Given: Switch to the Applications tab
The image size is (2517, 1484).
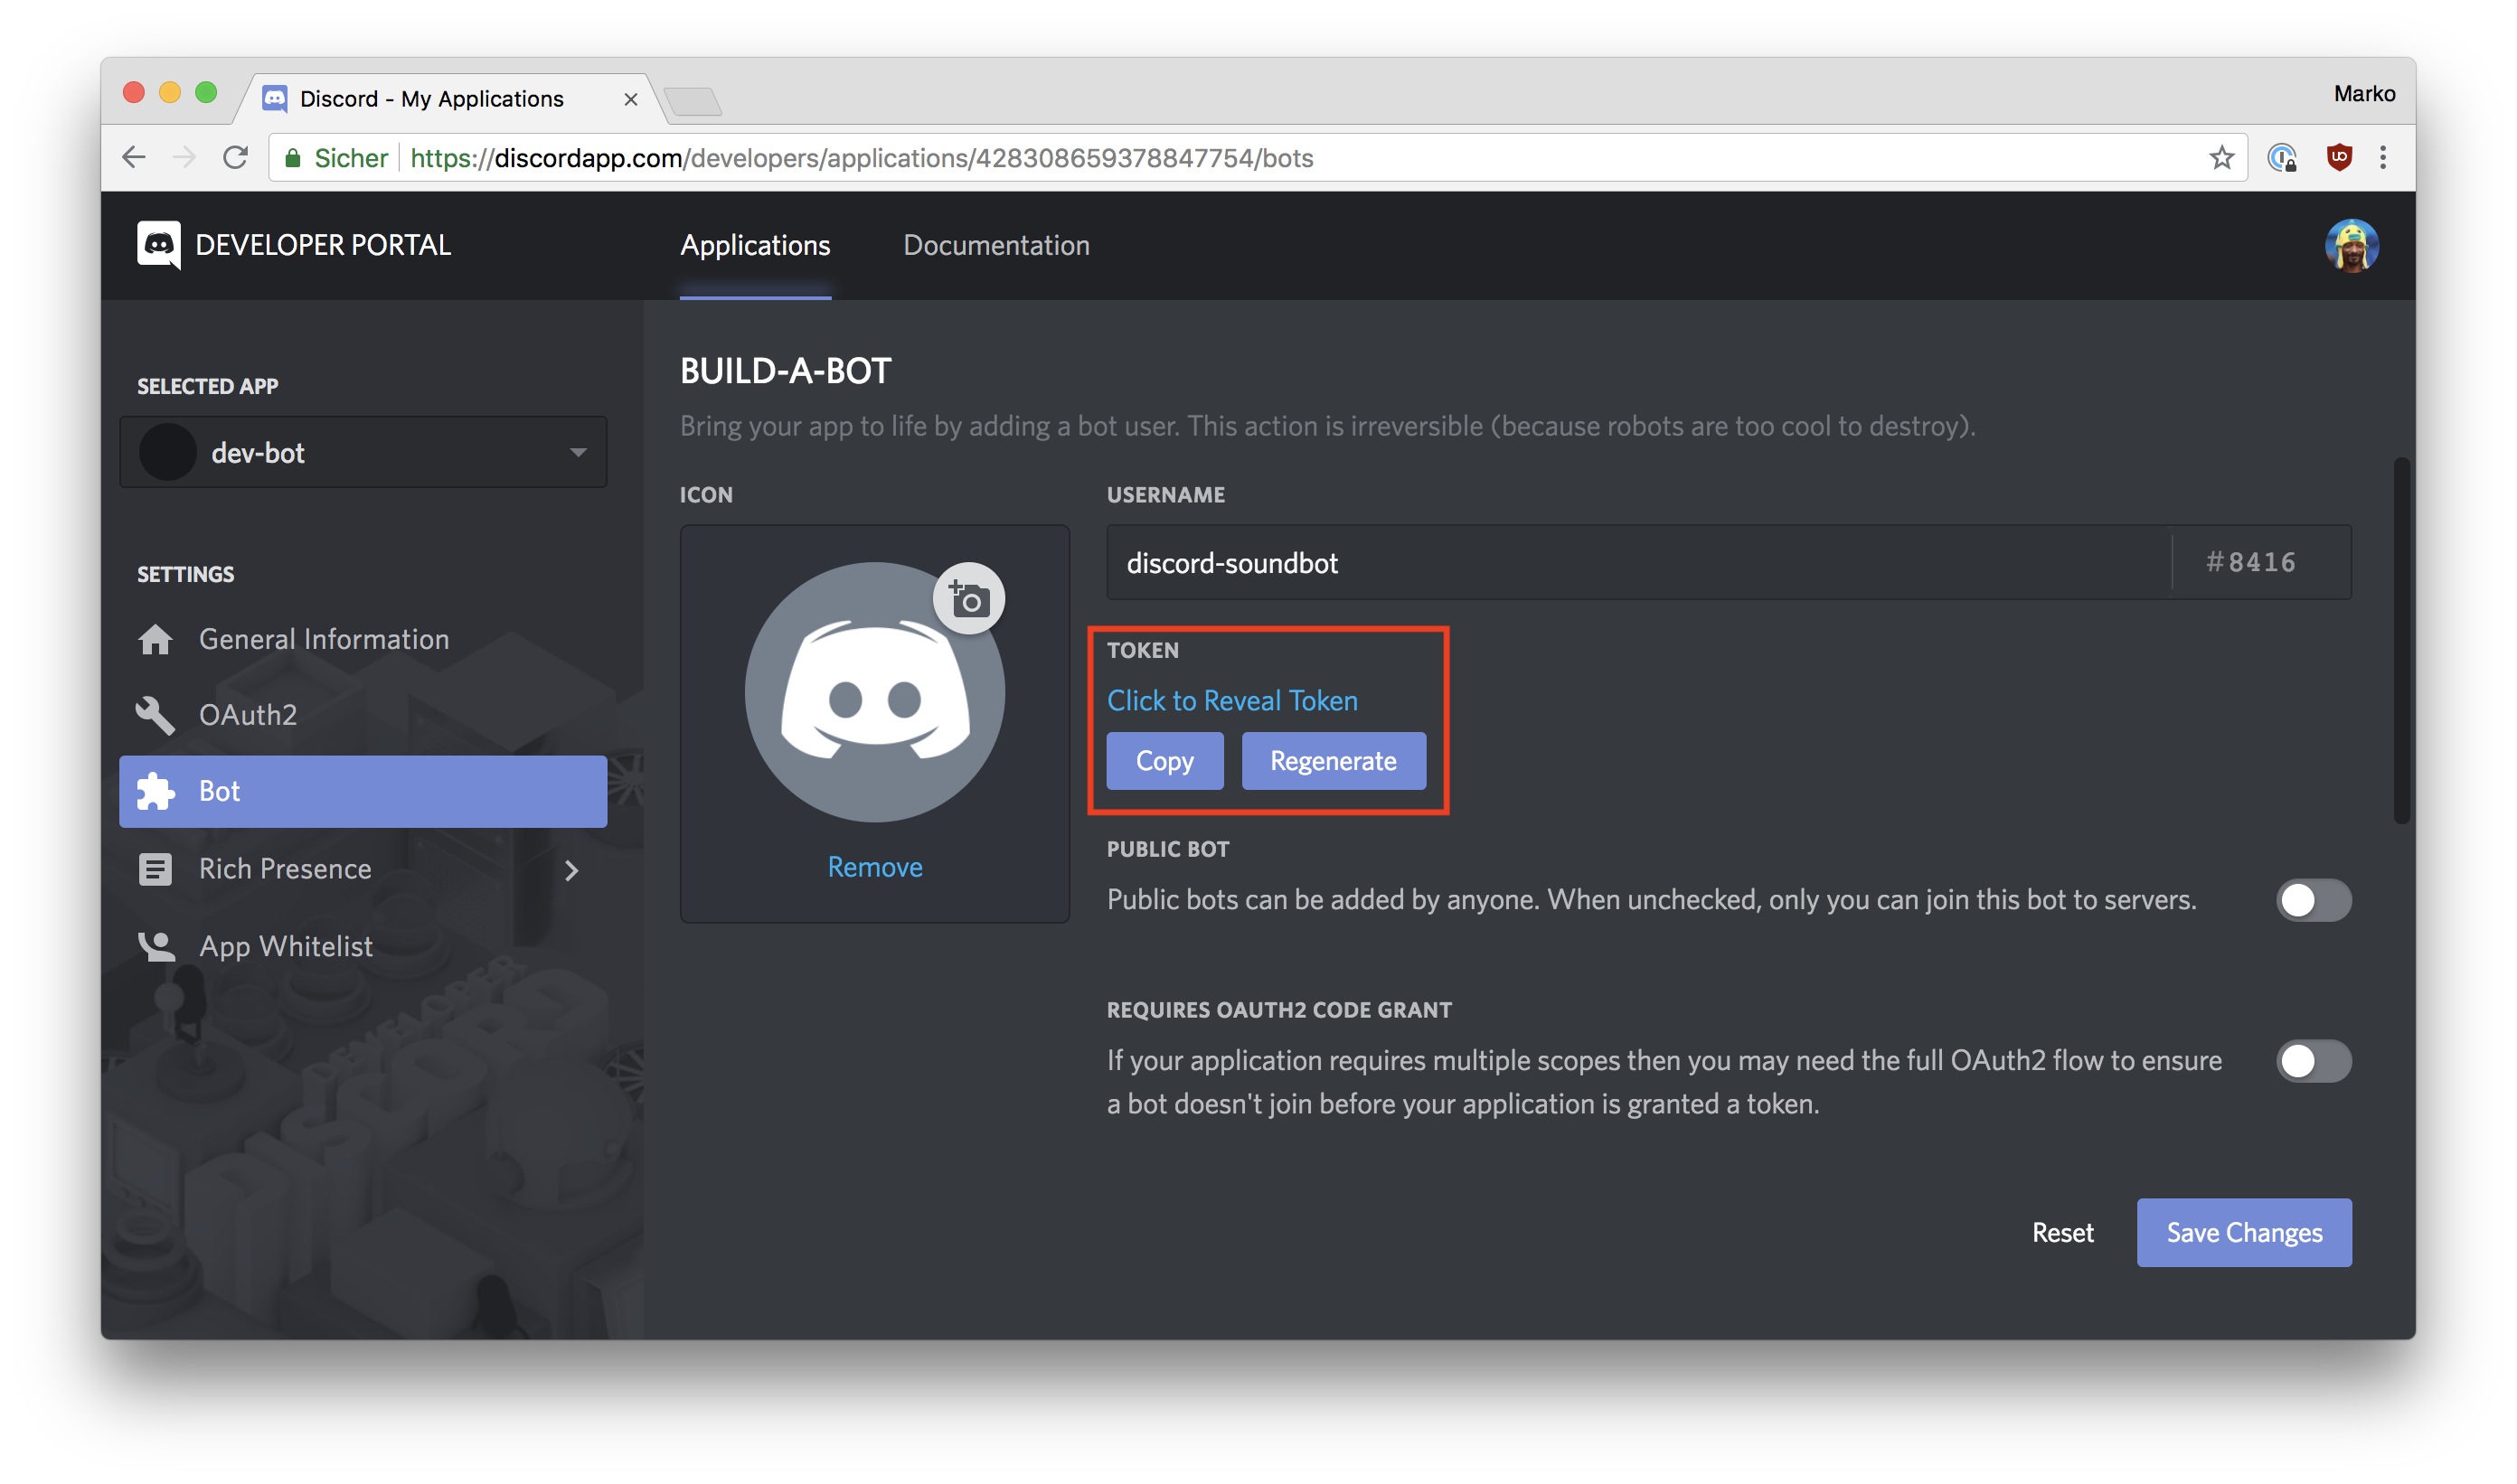Looking at the screenshot, I should (x=754, y=246).
